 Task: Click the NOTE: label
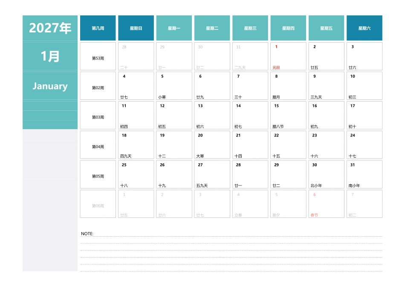(87, 234)
